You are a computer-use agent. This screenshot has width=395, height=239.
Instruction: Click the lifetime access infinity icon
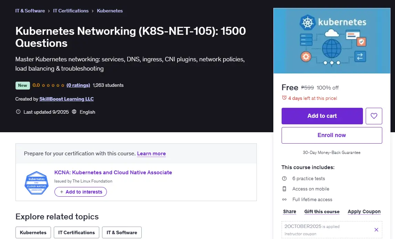click(284, 199)
